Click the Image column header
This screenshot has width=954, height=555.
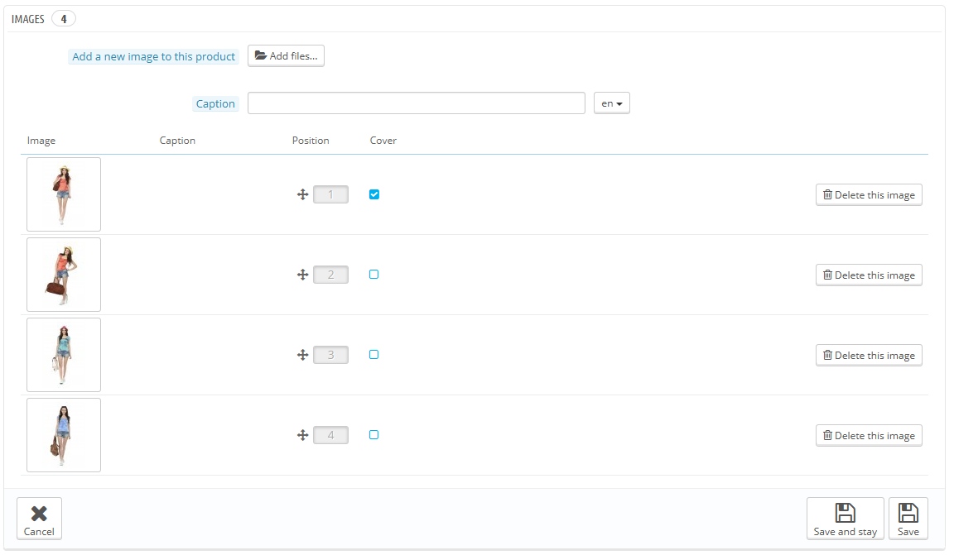41,141
